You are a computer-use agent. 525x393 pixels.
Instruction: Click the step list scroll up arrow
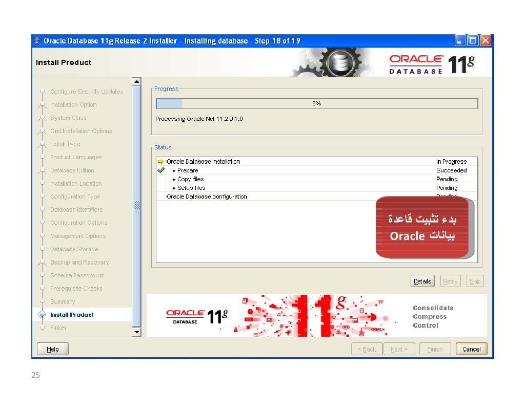click(136, 81)
